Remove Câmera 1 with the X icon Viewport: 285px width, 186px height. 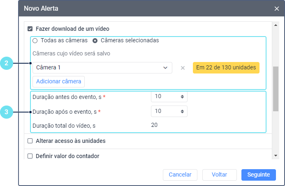pos(183,68)
